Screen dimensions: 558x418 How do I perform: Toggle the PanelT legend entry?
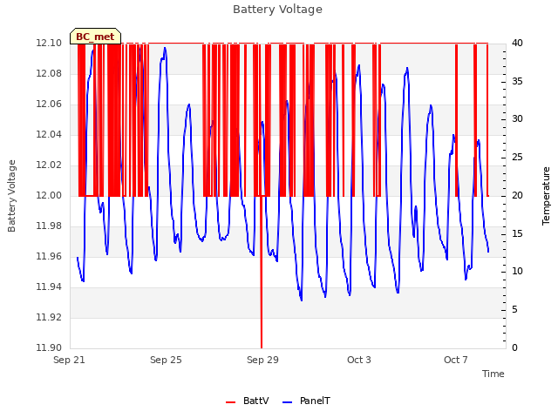point(306,401)
